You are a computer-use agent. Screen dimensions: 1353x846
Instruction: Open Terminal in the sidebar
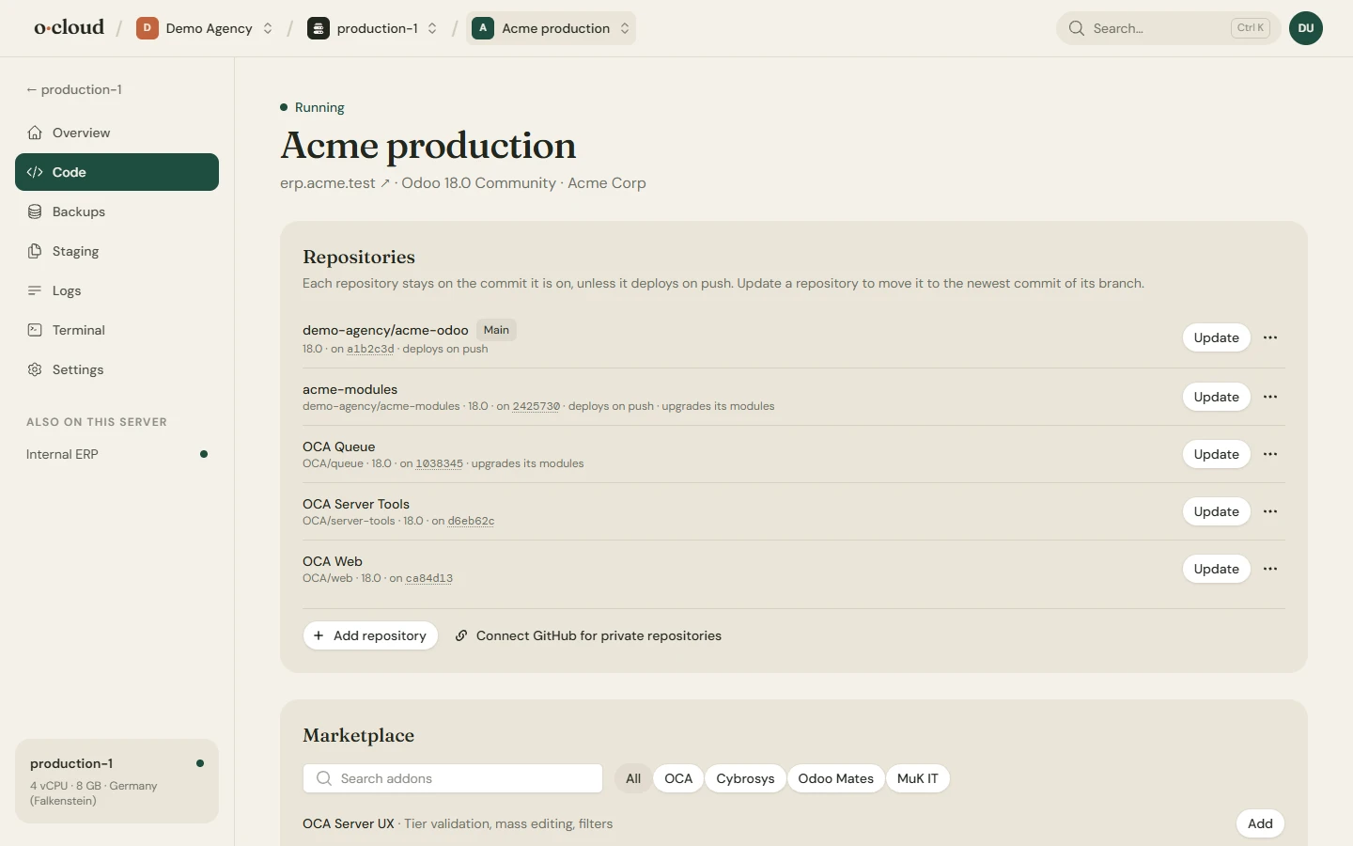coord(117,330)
